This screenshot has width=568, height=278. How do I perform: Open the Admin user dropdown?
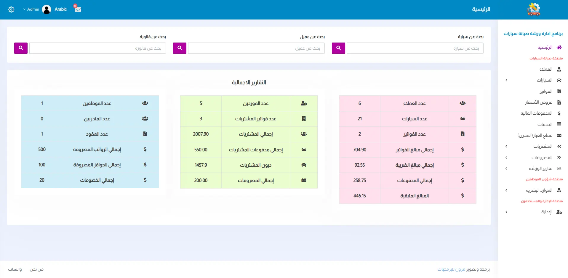coord(31,9)
